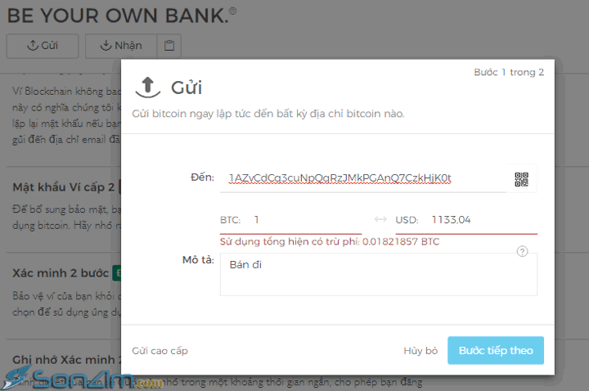The height and width of the screenshot is (391, 589).
Task: Click the upload arrow icon in dialog header
Action: pos(148,88)
